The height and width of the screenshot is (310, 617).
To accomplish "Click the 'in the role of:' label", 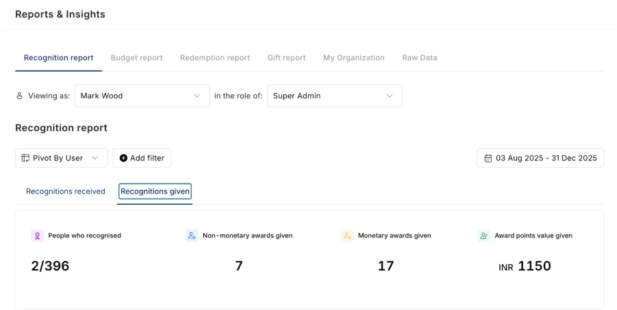I will 238,96.
